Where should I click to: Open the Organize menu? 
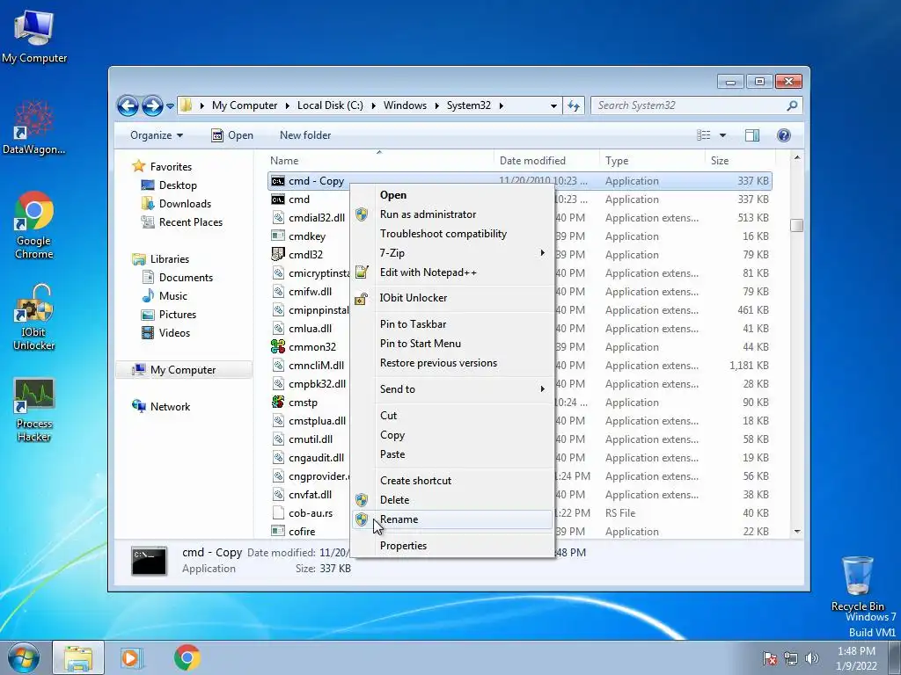157,135
